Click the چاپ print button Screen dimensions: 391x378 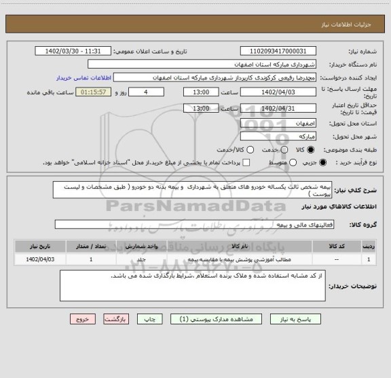(x=149, y=319)
